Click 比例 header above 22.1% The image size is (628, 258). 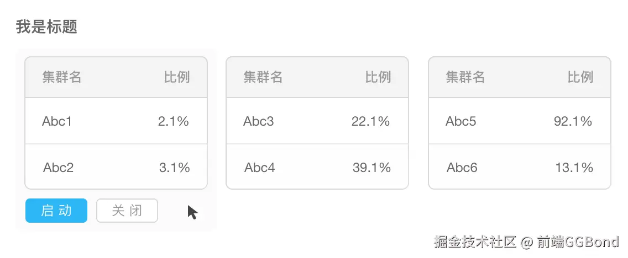378,78
